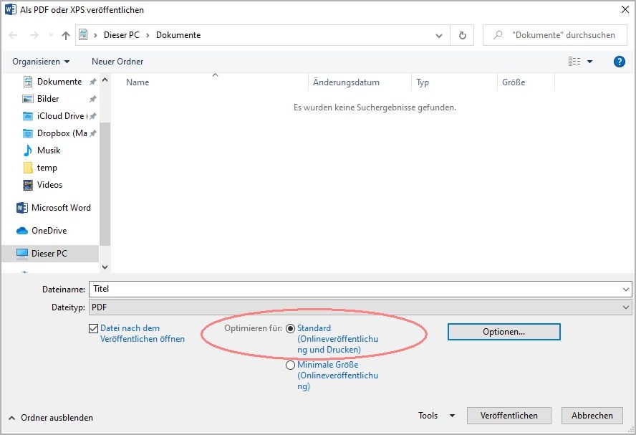Open OneDrive cloud icon in sidebar
This screenshot has width=636, height=435.
click(x=21, y=231)
